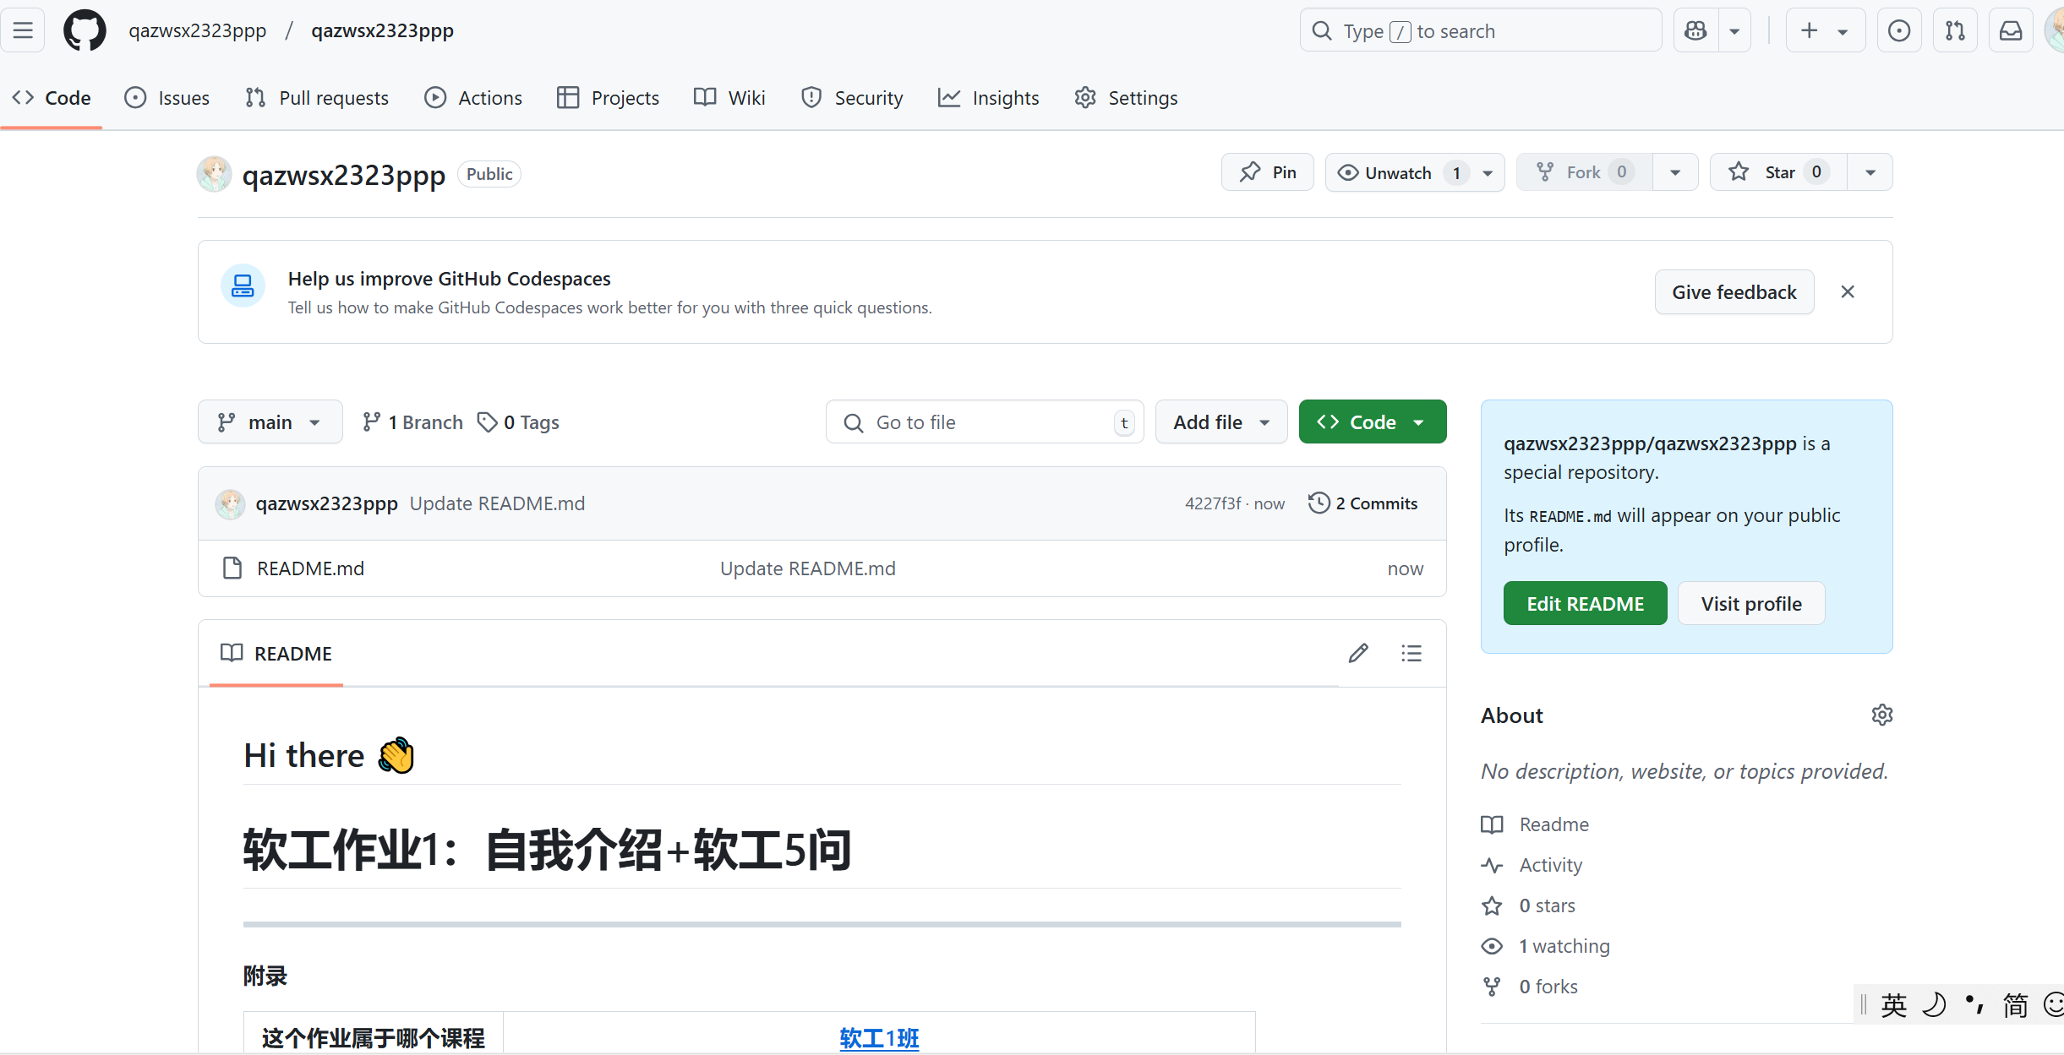Edit README using the pencil icon
2064x1055 pixels.
coord(1358,653)
